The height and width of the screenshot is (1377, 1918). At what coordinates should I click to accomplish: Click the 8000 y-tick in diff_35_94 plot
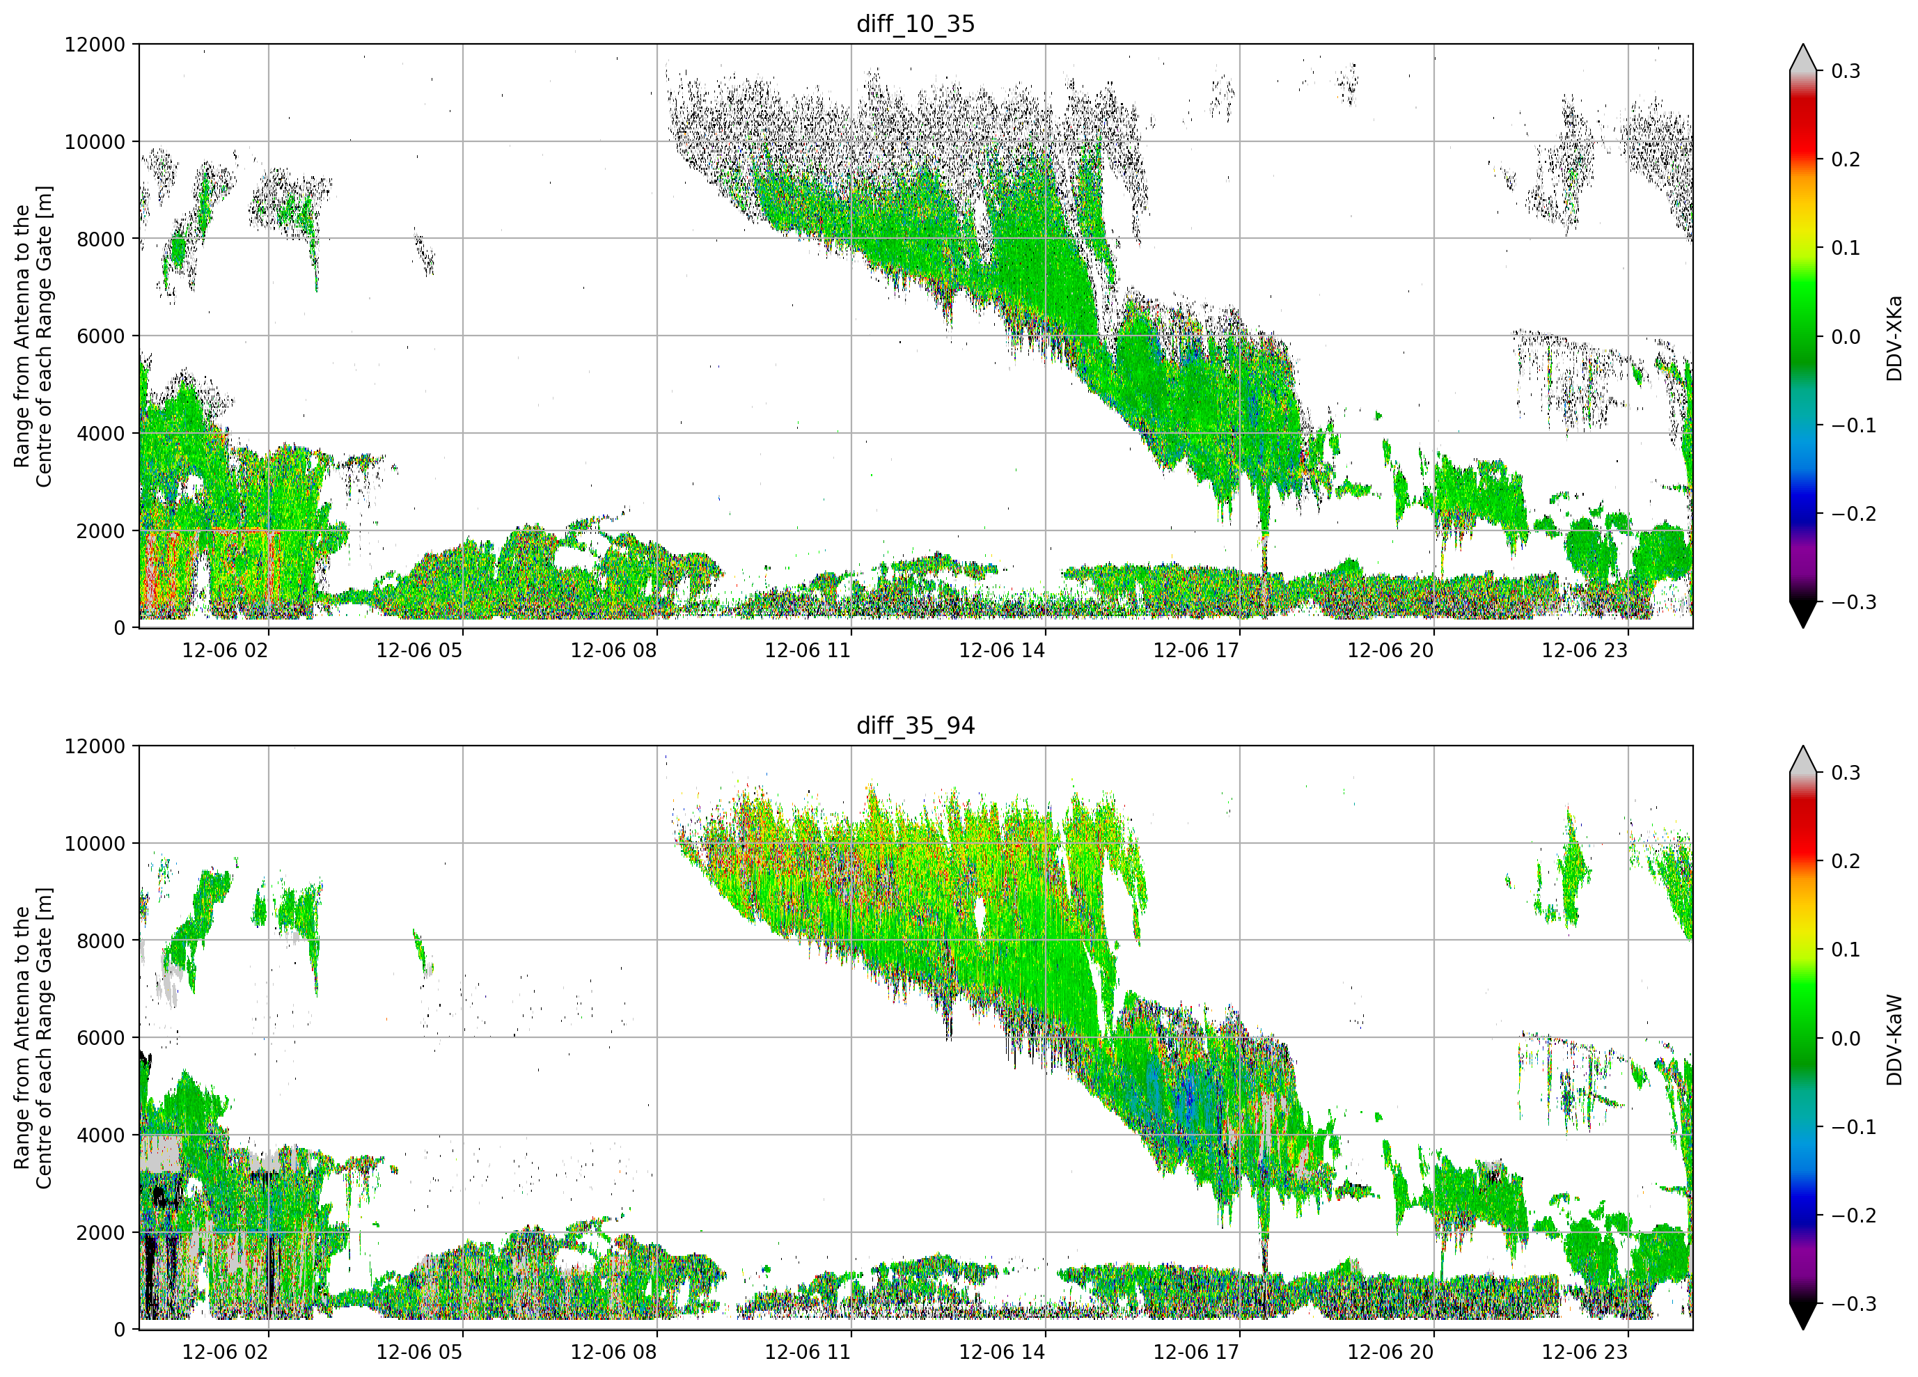(x=101, y=941)
